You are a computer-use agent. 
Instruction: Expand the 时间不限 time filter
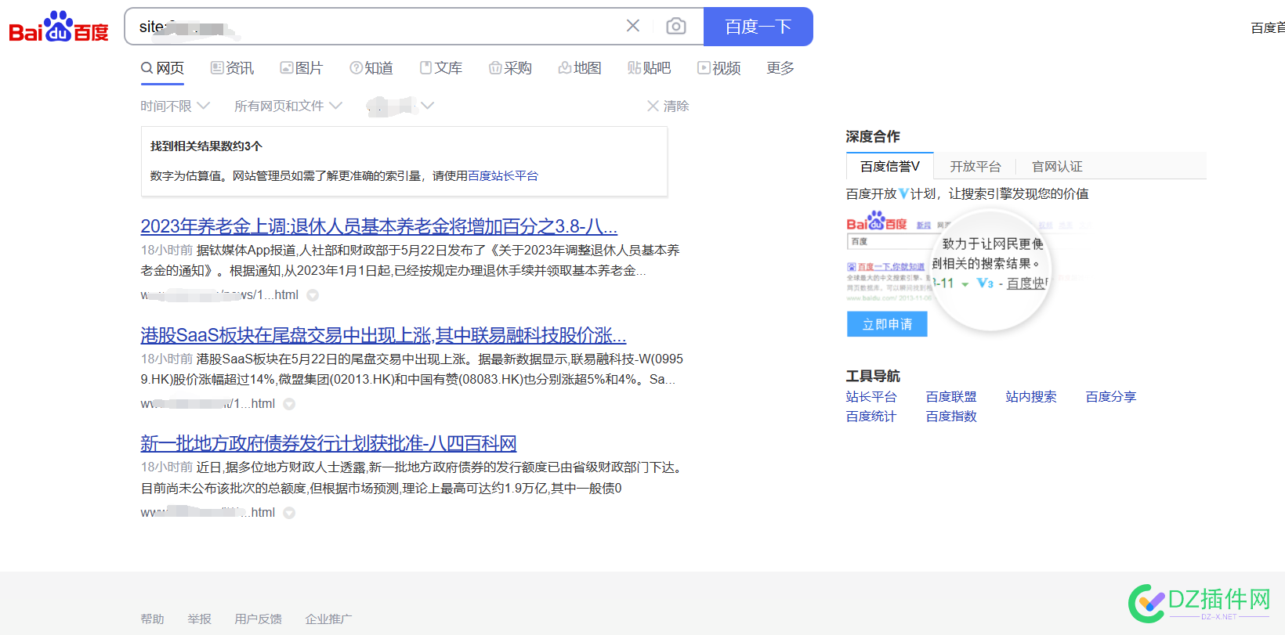tap(175, 106)
